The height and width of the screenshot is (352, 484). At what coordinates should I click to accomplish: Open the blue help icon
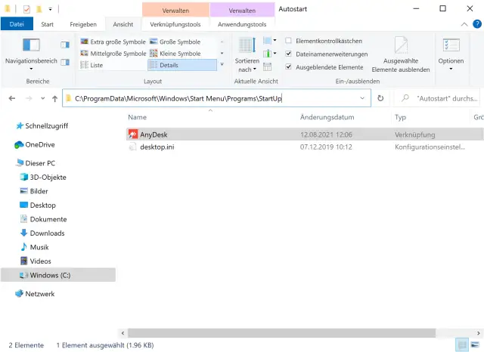point(477,24)
